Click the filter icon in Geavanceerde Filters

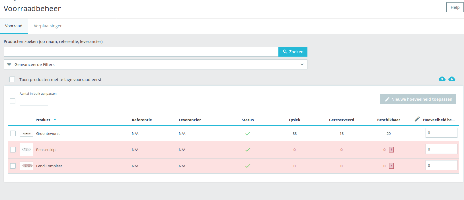click(9, 65)
